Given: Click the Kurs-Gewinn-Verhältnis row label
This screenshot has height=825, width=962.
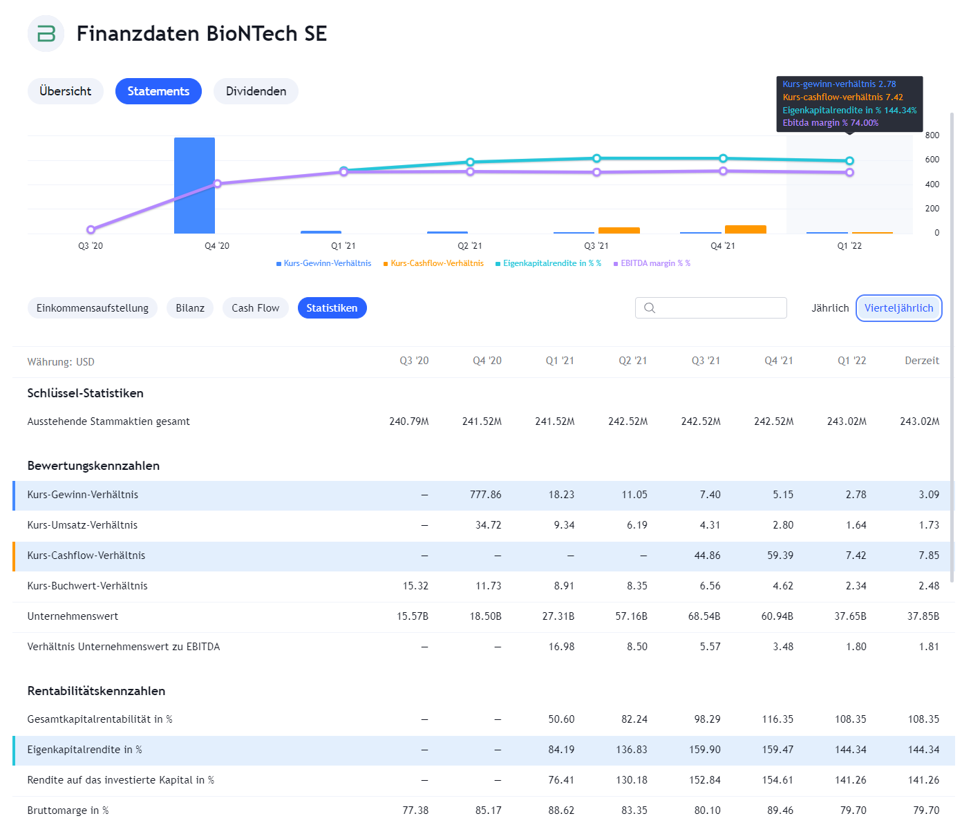Looking at the screenshot, I should (x=83, y=495).
